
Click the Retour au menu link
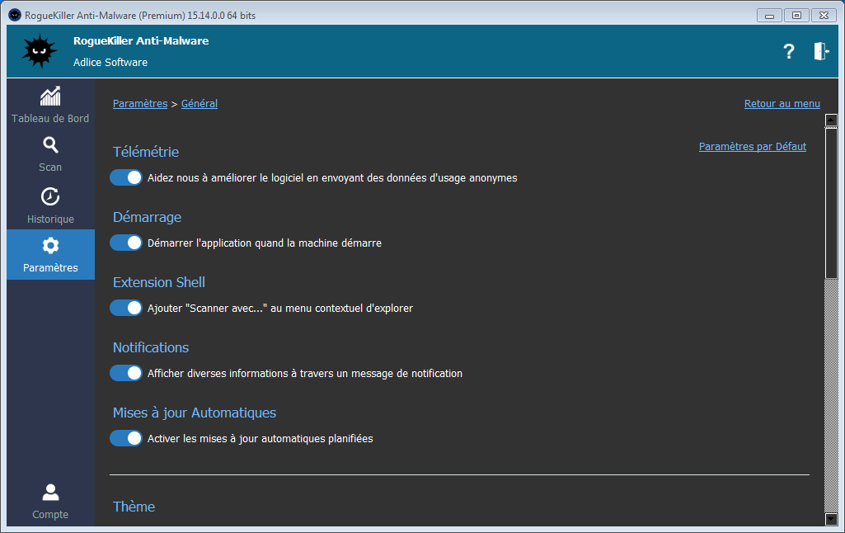(782, 104)
